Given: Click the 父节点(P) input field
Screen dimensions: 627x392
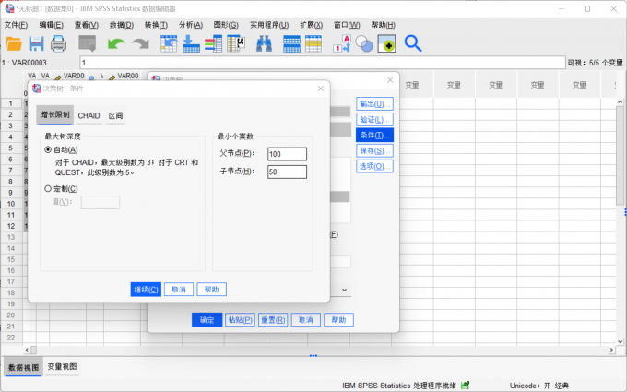Looking at the screenshot, I should coord(287,154).
